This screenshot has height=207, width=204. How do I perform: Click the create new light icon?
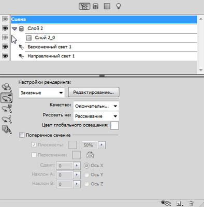[x=180, y=203]
